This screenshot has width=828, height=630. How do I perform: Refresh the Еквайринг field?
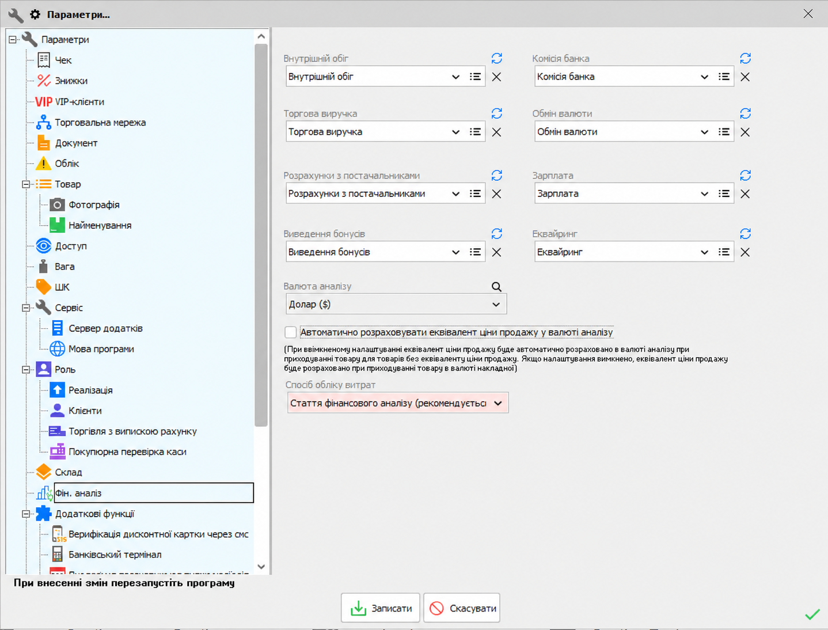(x=746, y=233)
